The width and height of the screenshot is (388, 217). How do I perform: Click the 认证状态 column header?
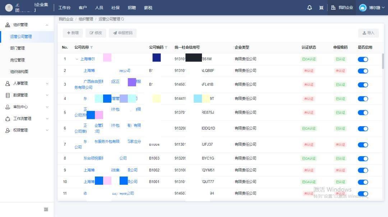coord(309,47)
